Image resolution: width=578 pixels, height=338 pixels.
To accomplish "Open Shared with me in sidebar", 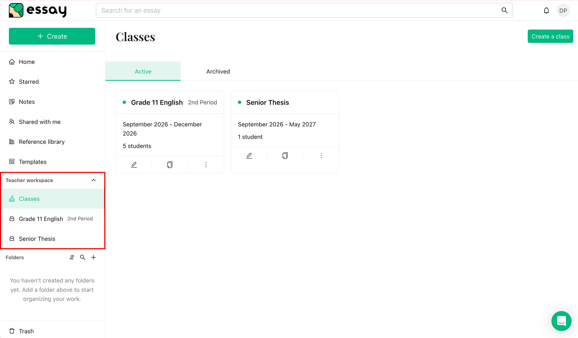I will point(52,122).
